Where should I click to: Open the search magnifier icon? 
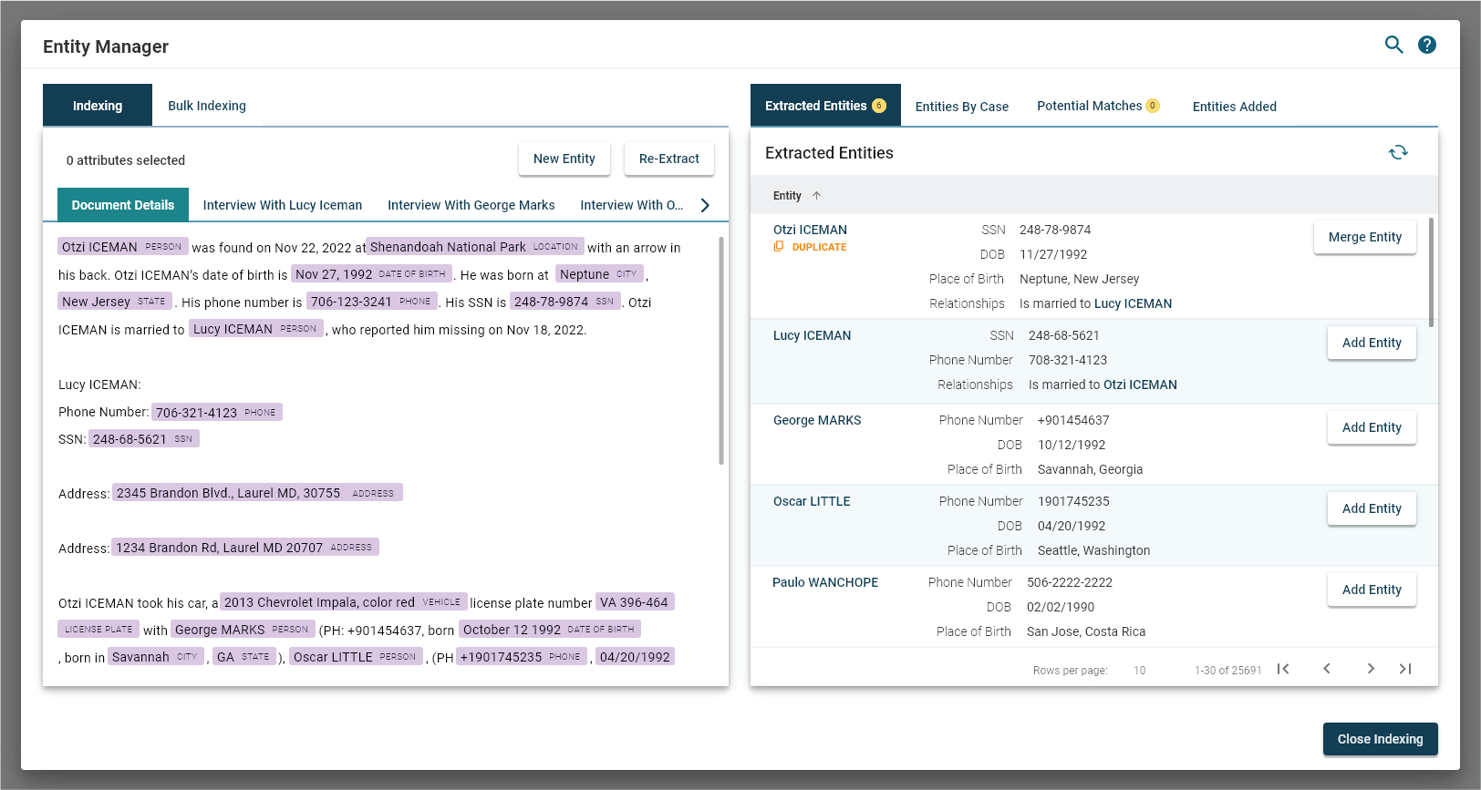[x=1393, y=45]
